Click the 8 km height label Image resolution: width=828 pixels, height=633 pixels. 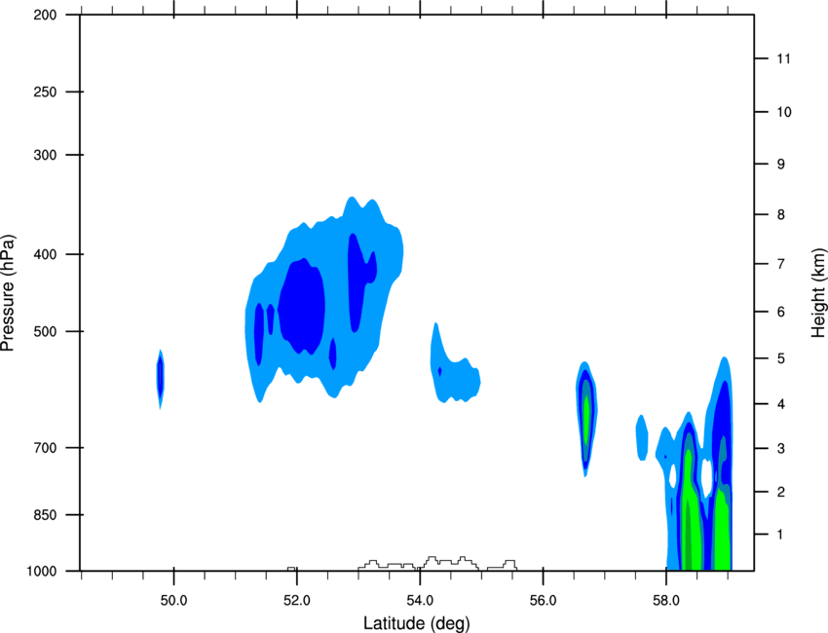click(x=781, y=215)
